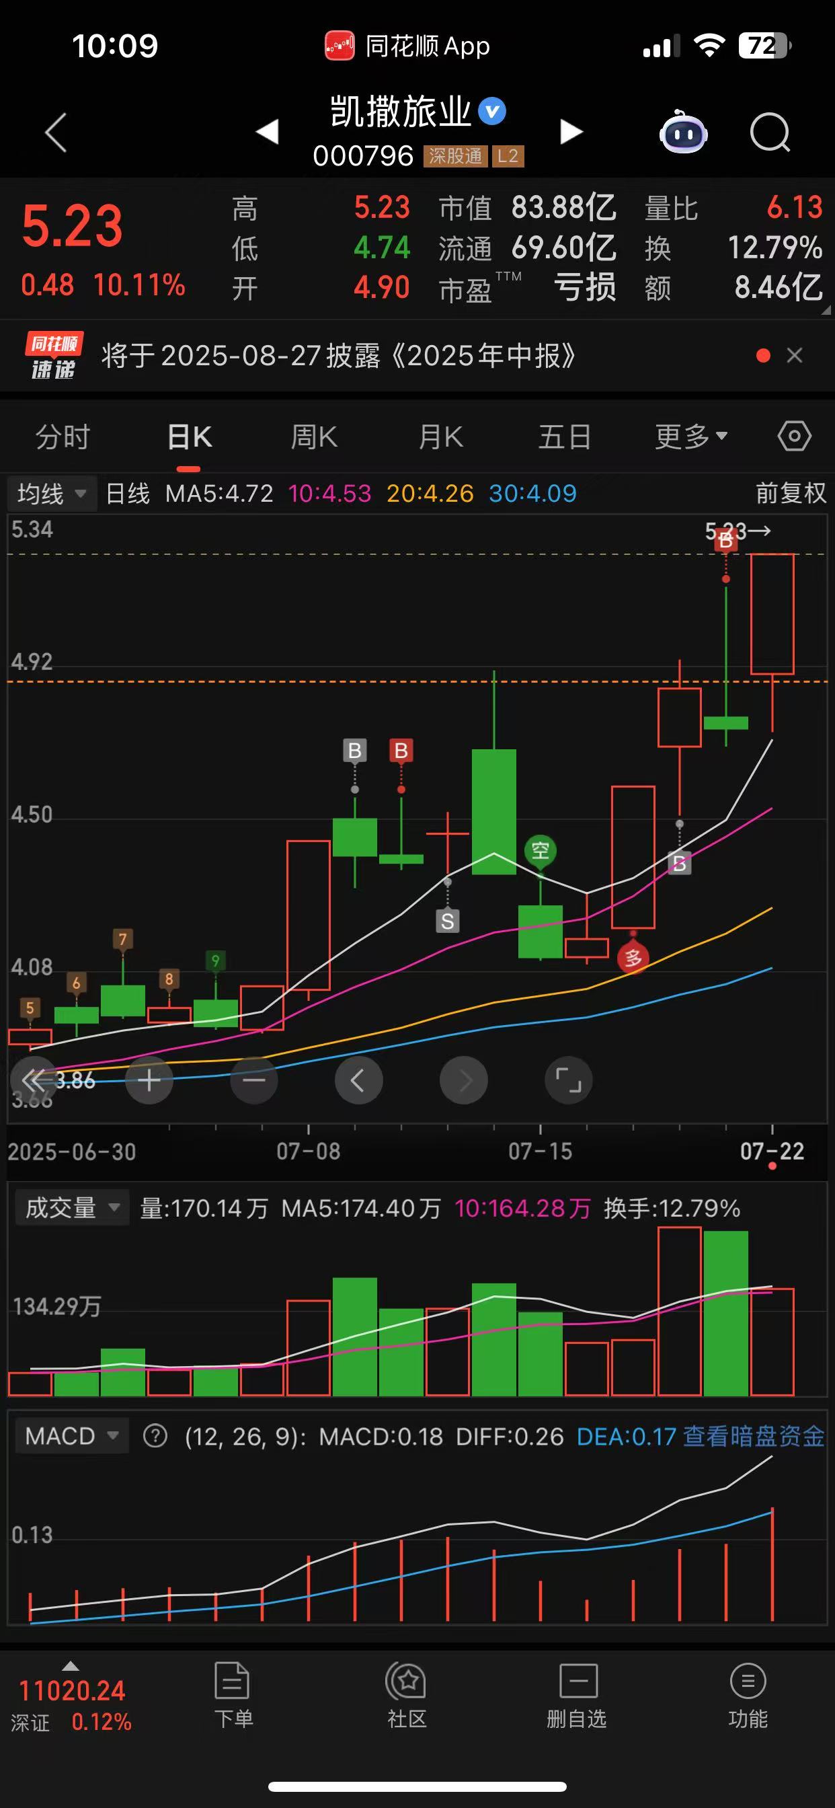The width and height of the screenshot is (835, 1808).
Task: Tap the marker numbered 6 on chart
Action: point(77,983)
